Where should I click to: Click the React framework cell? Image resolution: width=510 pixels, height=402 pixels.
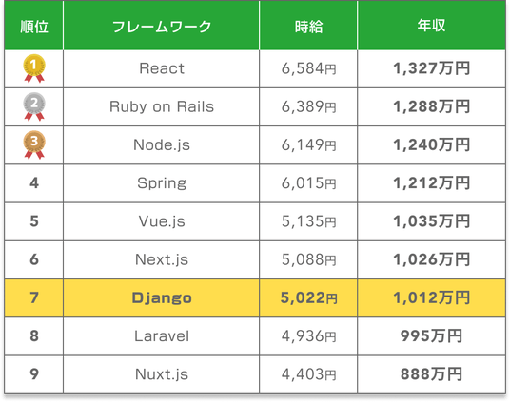point(162,68)
